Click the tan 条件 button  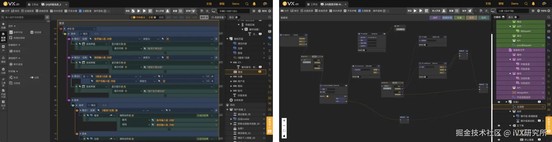point(472,18)
